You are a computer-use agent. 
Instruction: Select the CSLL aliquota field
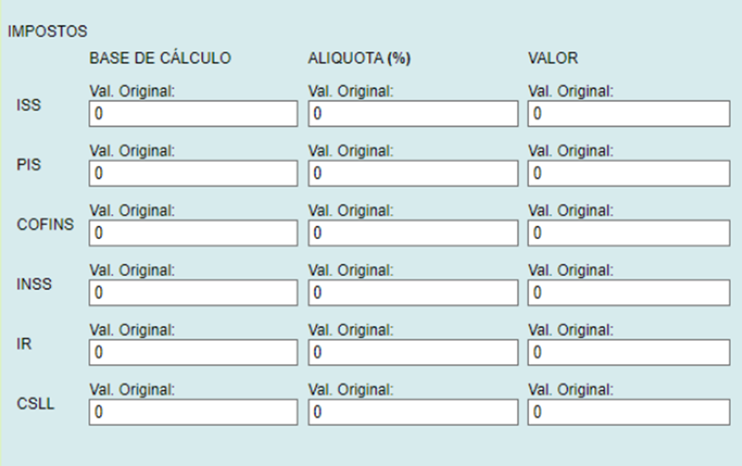(x=413, y=413)
